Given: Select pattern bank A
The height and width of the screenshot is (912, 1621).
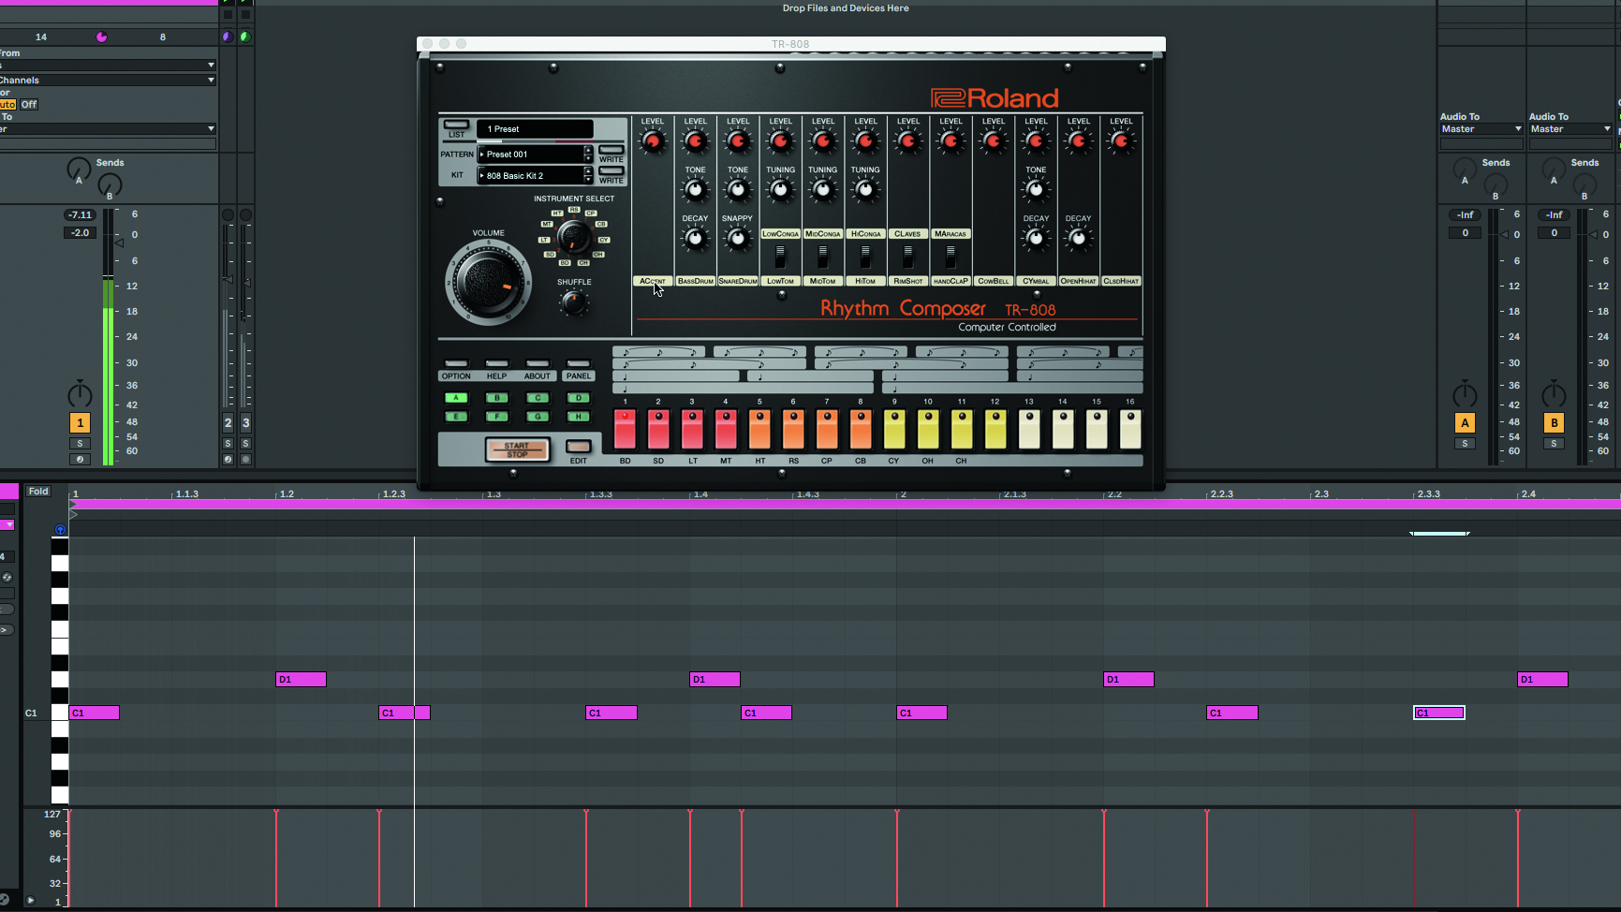Looking at the screenshot, I should (456, 398).
